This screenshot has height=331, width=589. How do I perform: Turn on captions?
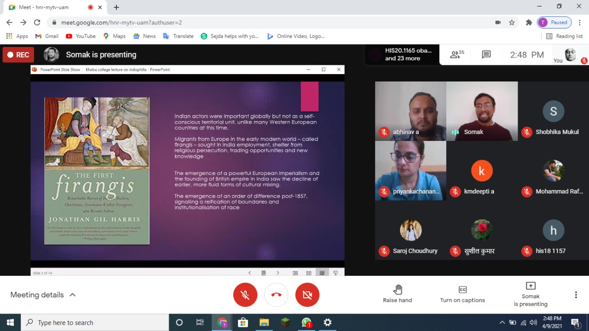(462, 294)
